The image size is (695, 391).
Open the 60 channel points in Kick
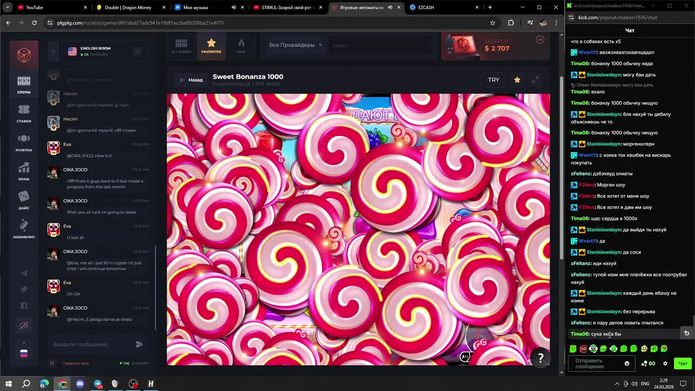coord(648,363)
